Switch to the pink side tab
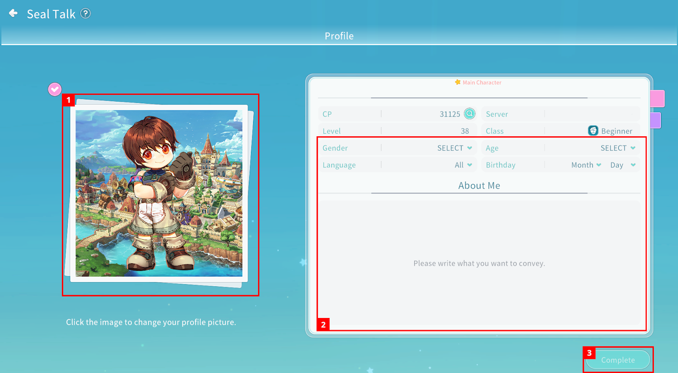Viewport: 678px width, 373px height. [x=657, y=99]
